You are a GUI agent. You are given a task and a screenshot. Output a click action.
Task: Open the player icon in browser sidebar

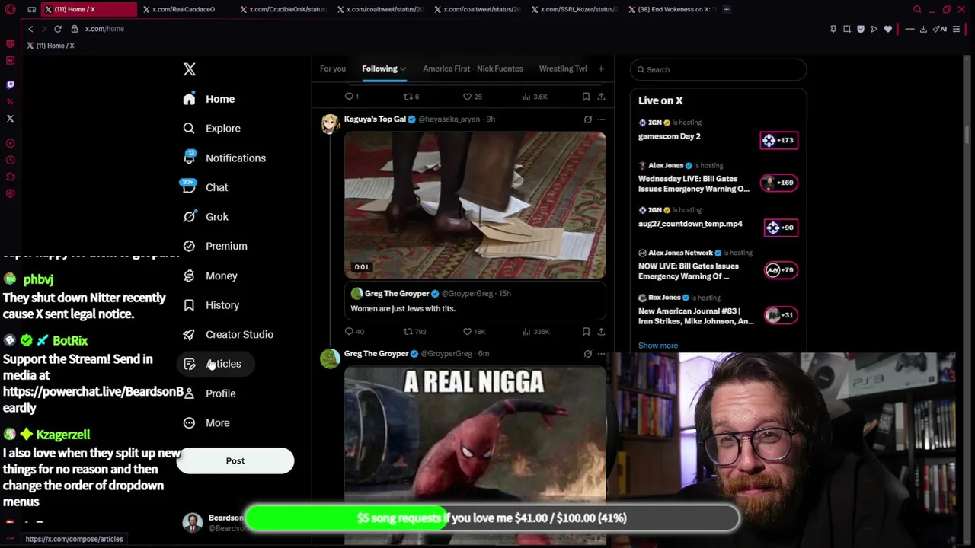[x=10, y=143]
